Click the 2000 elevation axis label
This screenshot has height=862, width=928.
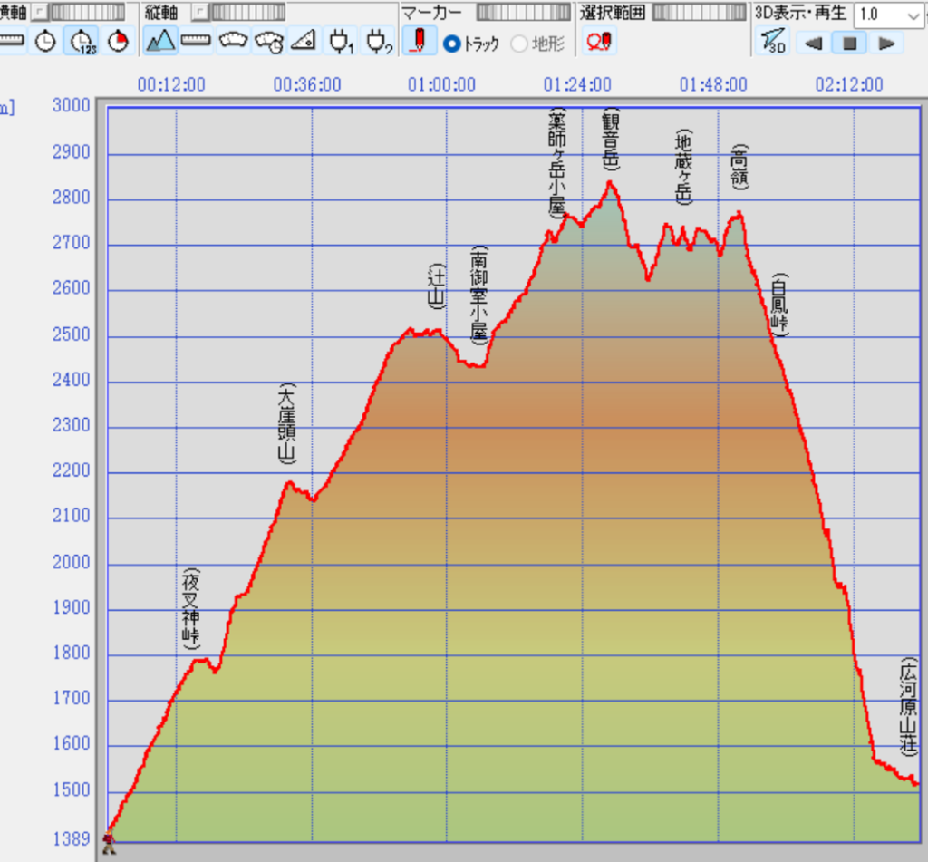pos(71,562)
